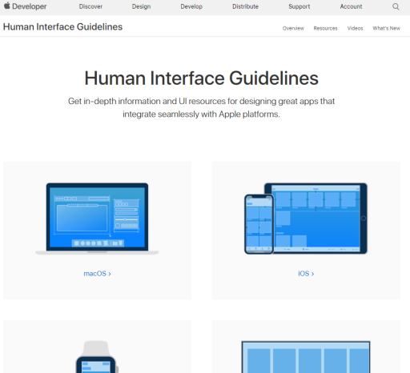The image size is (410, 373).
Task: Click the small Human Interface Guidelines title link
Action: click(62, 26)
